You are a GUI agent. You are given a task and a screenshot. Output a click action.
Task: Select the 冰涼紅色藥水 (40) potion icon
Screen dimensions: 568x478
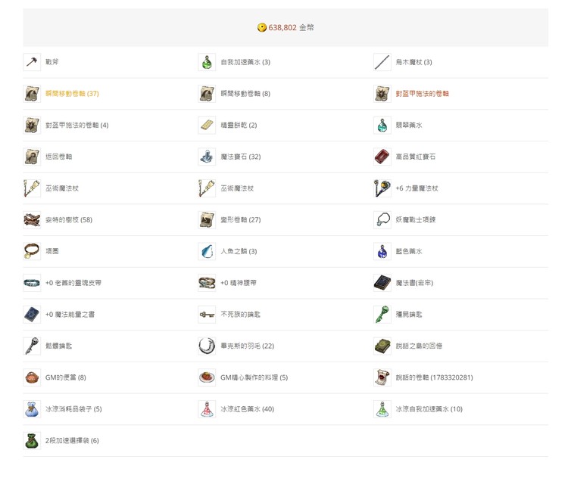click(207, 409)
